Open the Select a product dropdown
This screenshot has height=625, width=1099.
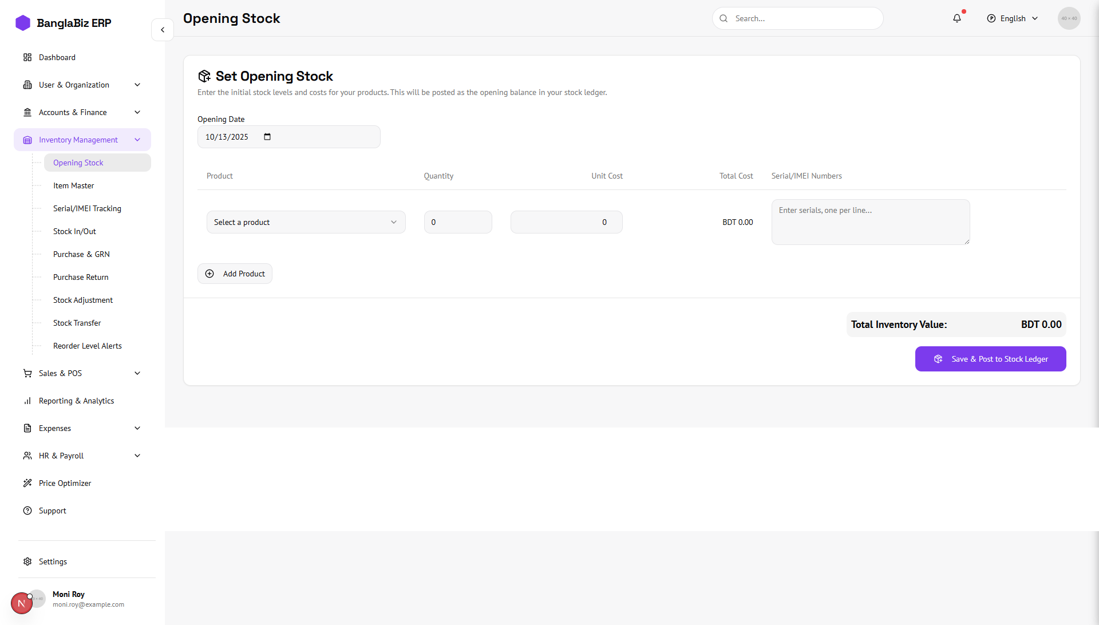(306, 222)
